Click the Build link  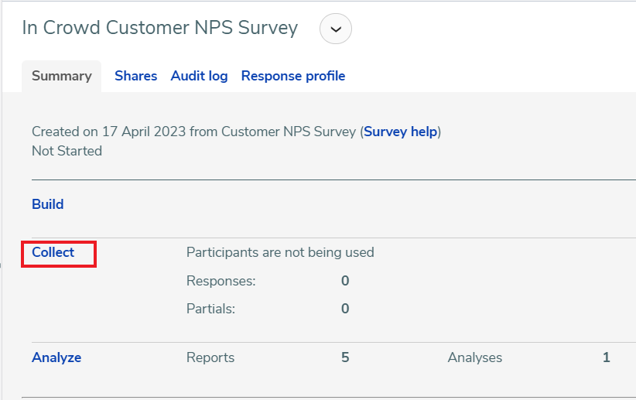click(48, 204)
